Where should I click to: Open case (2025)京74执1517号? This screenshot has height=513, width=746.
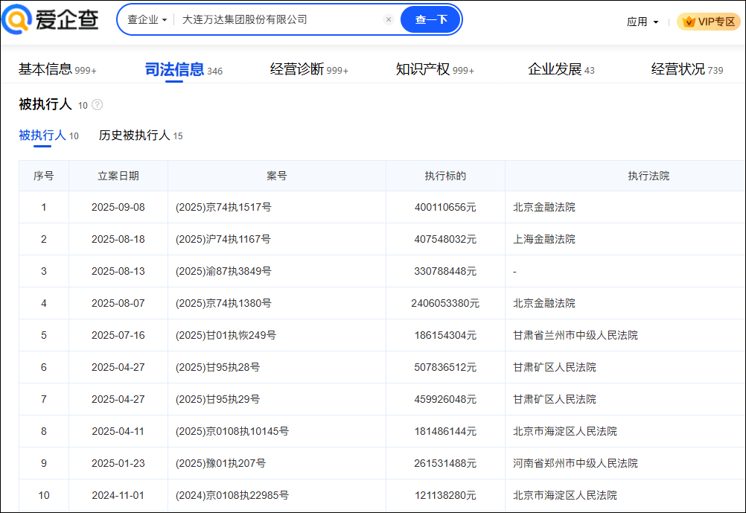pyautogui.click(x=223, y=208)
